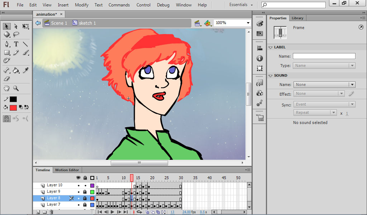Select the Line tool

[25, 44]
